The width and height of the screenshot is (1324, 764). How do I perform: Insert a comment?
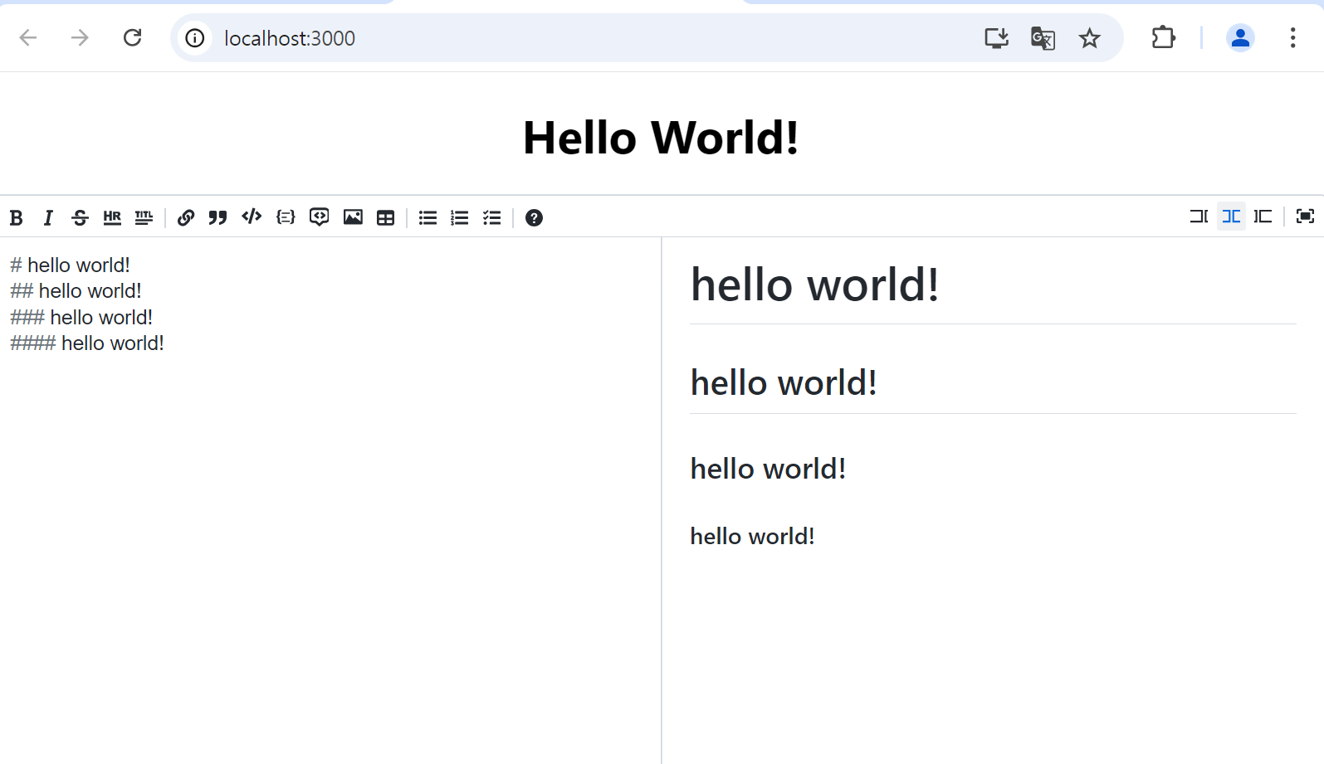point(320,217)
